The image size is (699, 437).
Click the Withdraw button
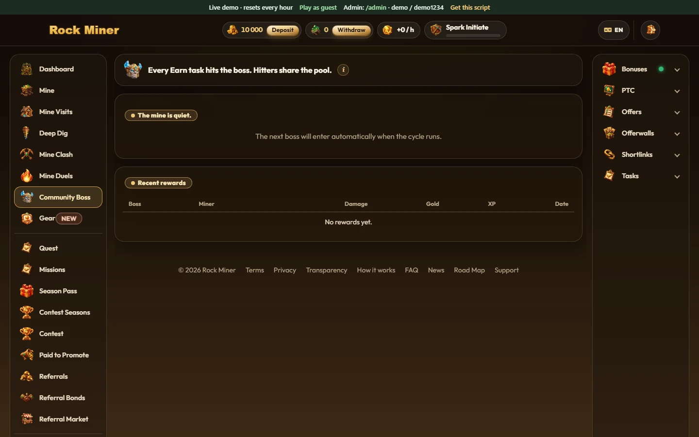click(x=351, y=30)
